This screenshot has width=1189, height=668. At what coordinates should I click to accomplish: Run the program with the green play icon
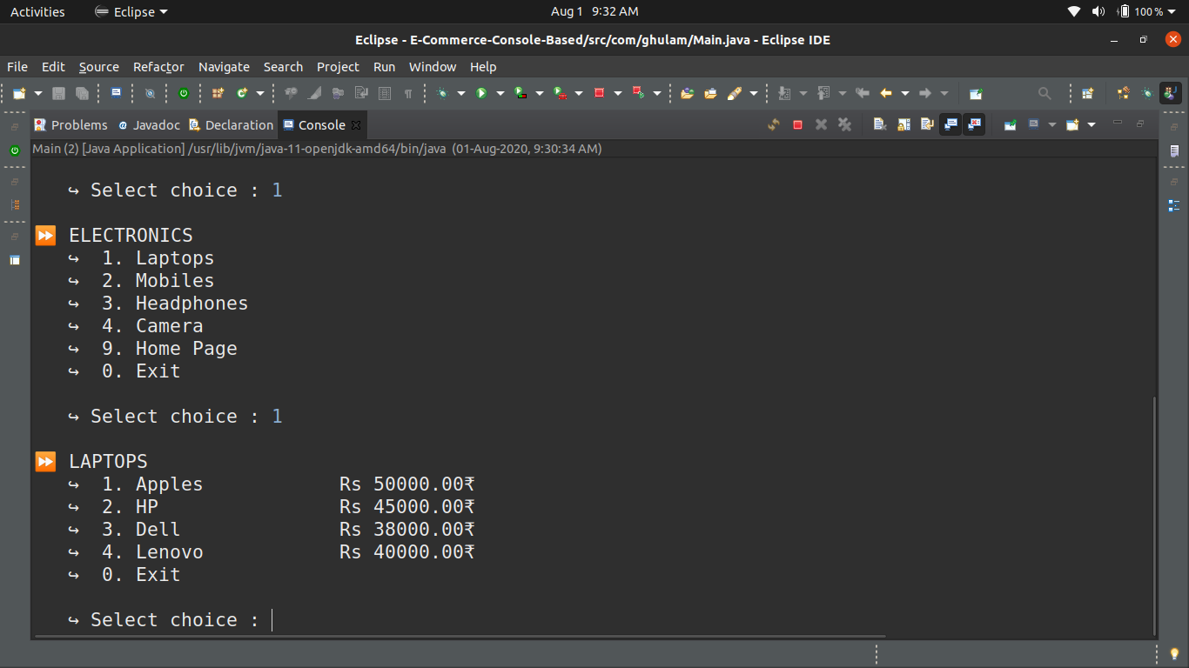pos(480,93)
